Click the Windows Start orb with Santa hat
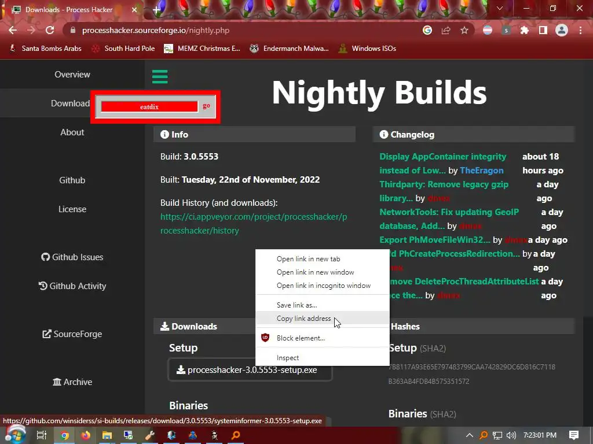This screenshot has width=593, height=444. coord(15,434)
